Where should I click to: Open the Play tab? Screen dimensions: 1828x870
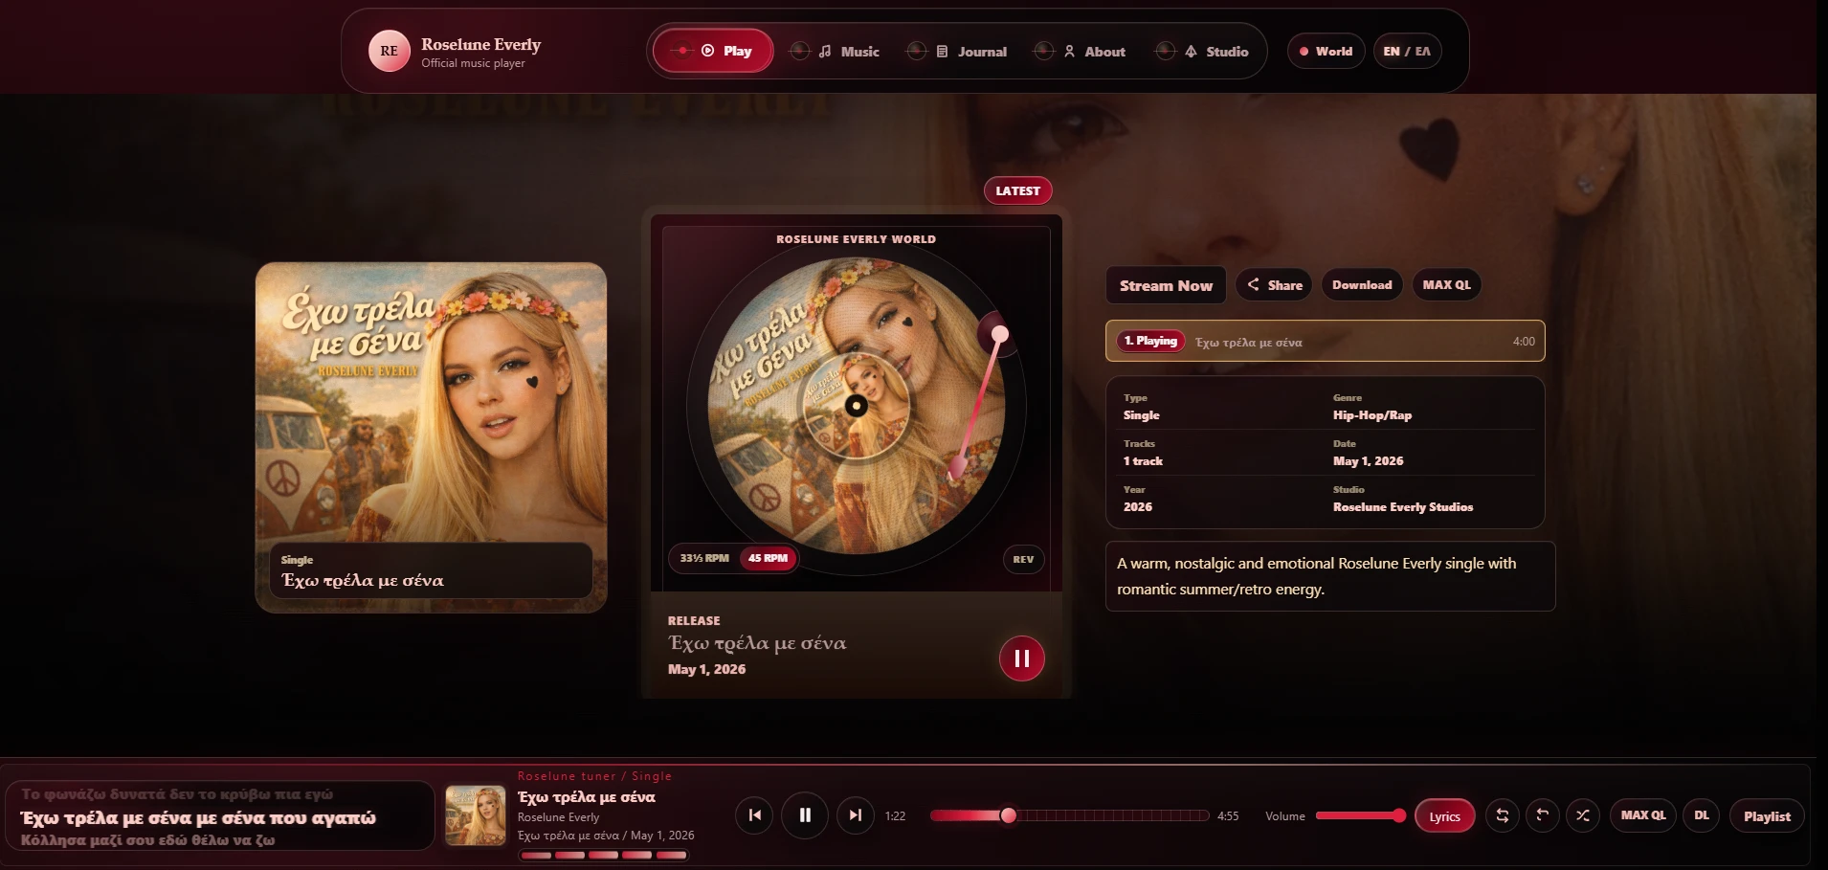coord(713,51)
